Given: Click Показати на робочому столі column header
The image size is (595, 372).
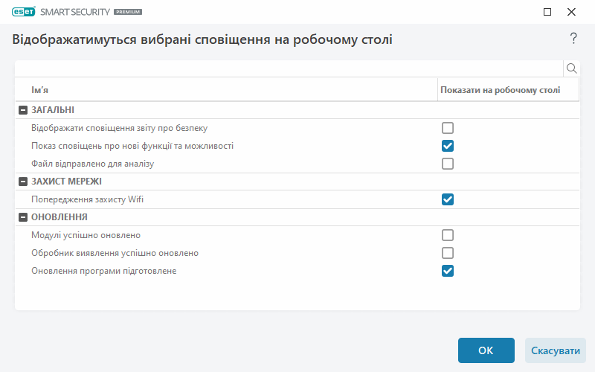Looking at the screenshot, I should [500, 90].
